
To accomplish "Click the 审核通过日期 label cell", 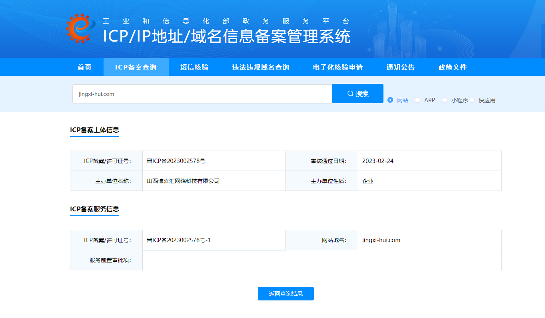I will pos(322,161).
